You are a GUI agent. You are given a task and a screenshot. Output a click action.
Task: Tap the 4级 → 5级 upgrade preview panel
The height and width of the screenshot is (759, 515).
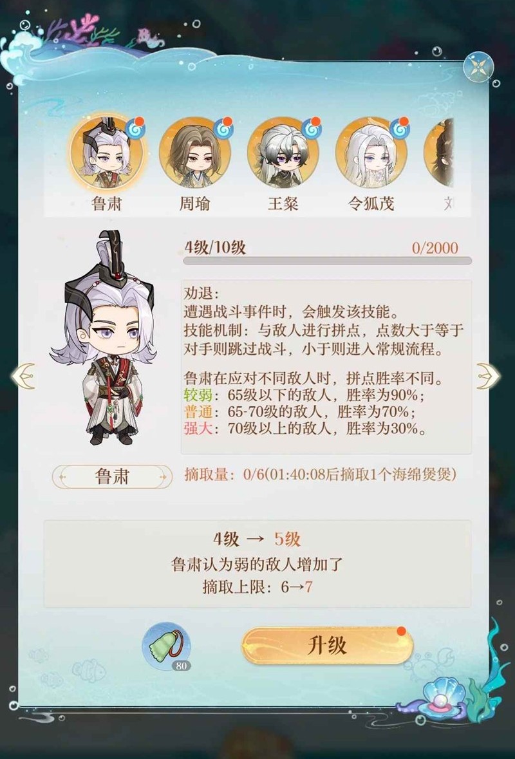(257, 563)
